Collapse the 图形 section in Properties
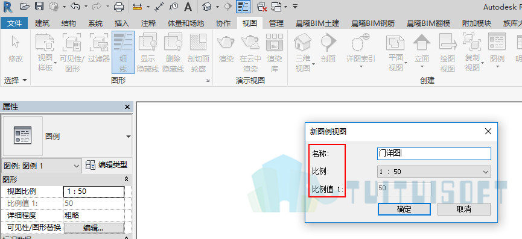 point(126,179)
